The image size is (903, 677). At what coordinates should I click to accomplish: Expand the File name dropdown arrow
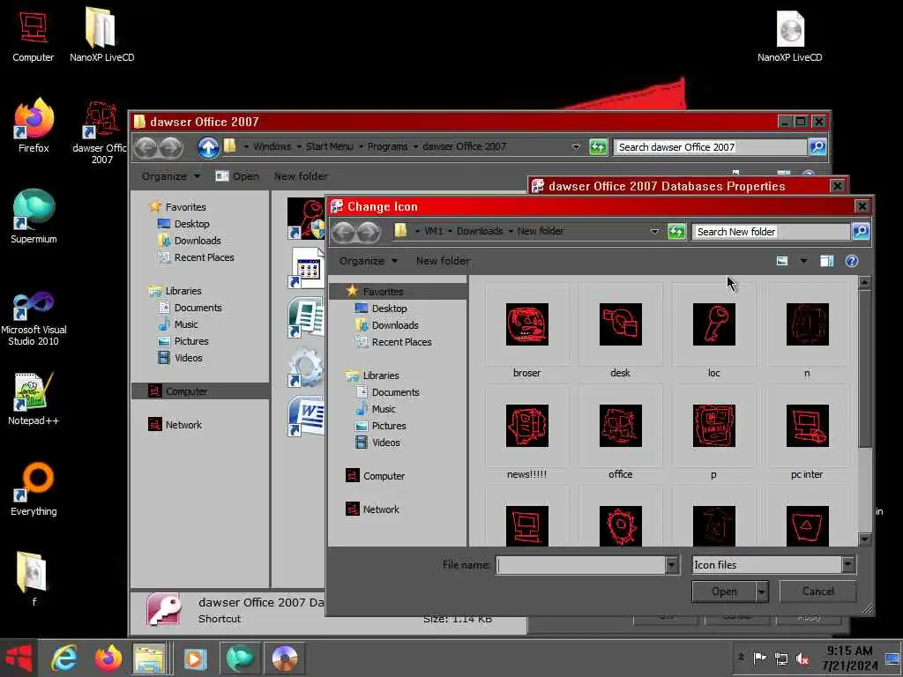point(672,565)
